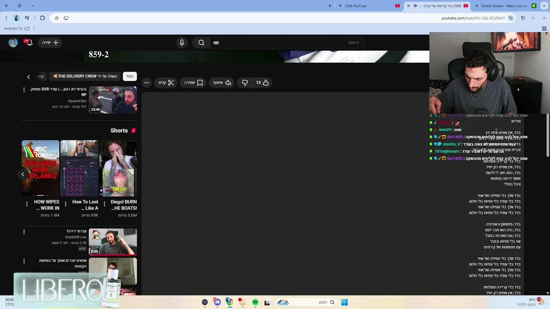Open the YouTube notifications bell

(29, 42)
